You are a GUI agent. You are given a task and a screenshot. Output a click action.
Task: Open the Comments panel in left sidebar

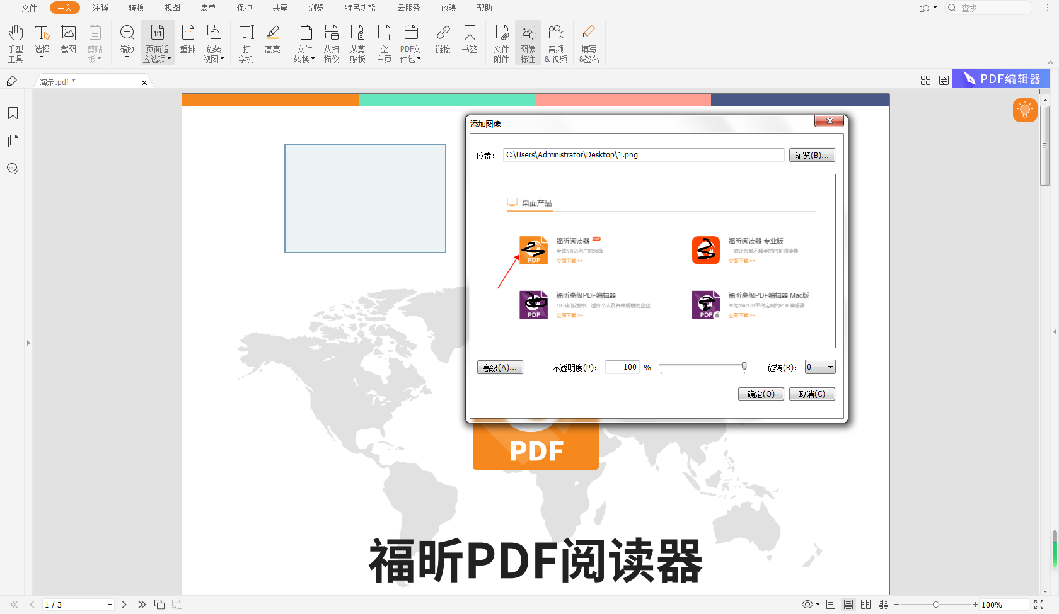pos(13,169)
